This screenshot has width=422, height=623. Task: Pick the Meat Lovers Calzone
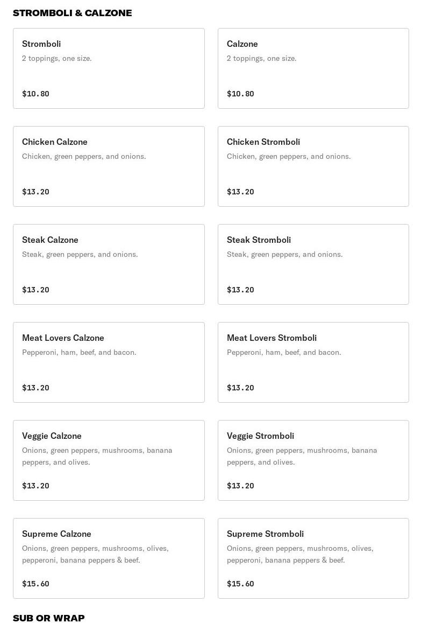click(109, 362)
